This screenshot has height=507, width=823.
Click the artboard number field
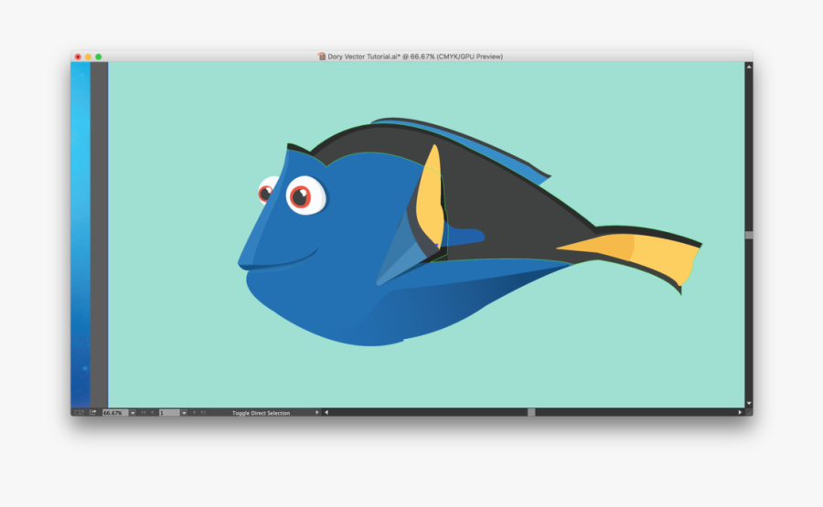169,413
